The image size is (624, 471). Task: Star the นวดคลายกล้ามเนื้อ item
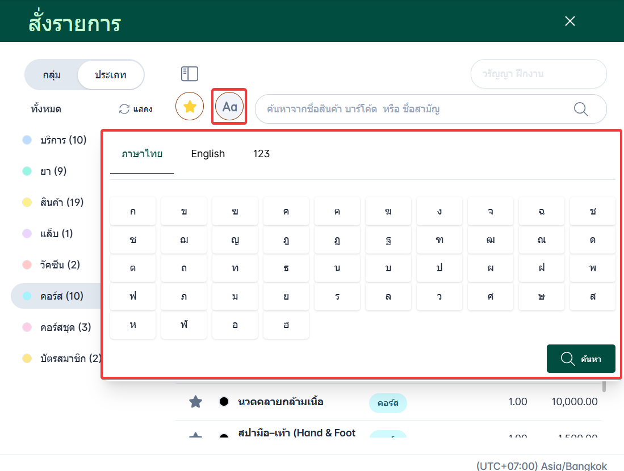click(x=195, y=402)
